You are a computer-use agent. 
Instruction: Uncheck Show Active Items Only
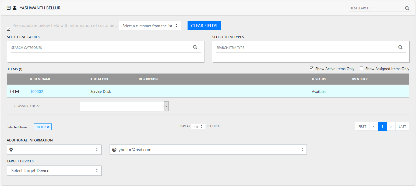[x=311, y=68]
